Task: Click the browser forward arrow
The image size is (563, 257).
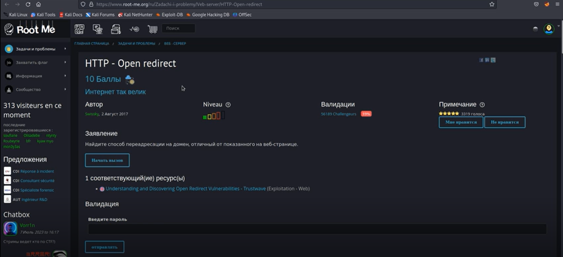Action: point(17,4)
